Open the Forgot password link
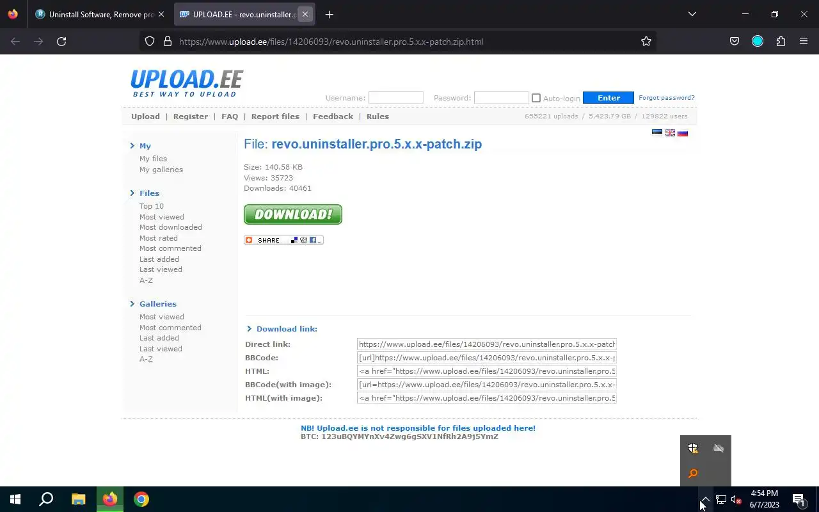The height and width of the screenshot is (512, 819). [x=667, y=98]
